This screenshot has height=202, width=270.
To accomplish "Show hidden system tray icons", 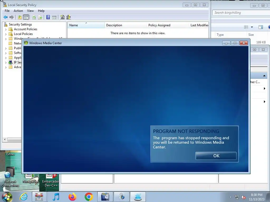I will click(x=230, y=197).
